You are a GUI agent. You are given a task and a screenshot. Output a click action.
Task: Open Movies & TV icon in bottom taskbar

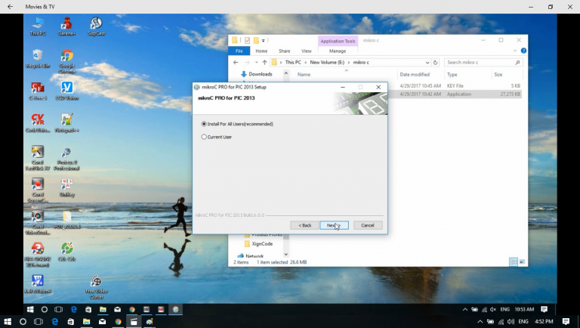coord(134,322)
